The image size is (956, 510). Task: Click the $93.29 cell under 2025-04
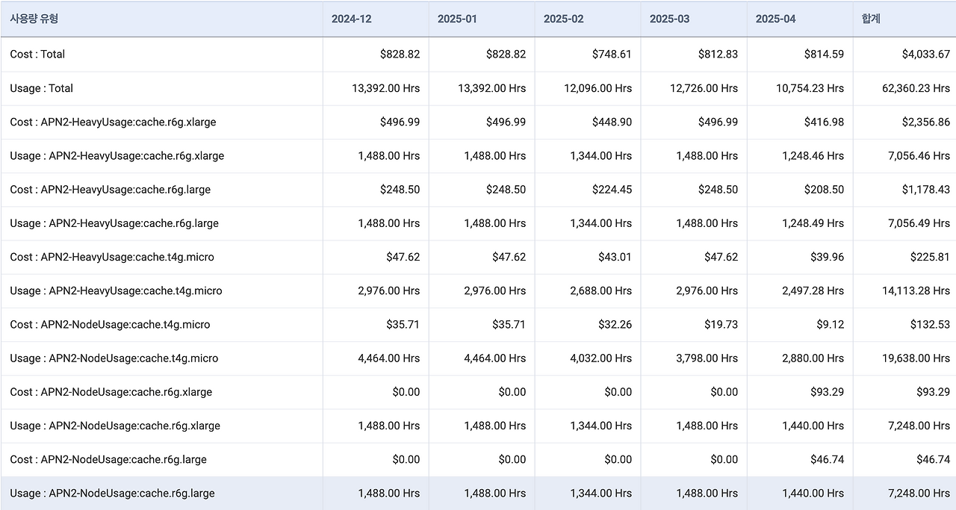pyautogui.click(x=827, y=392)
